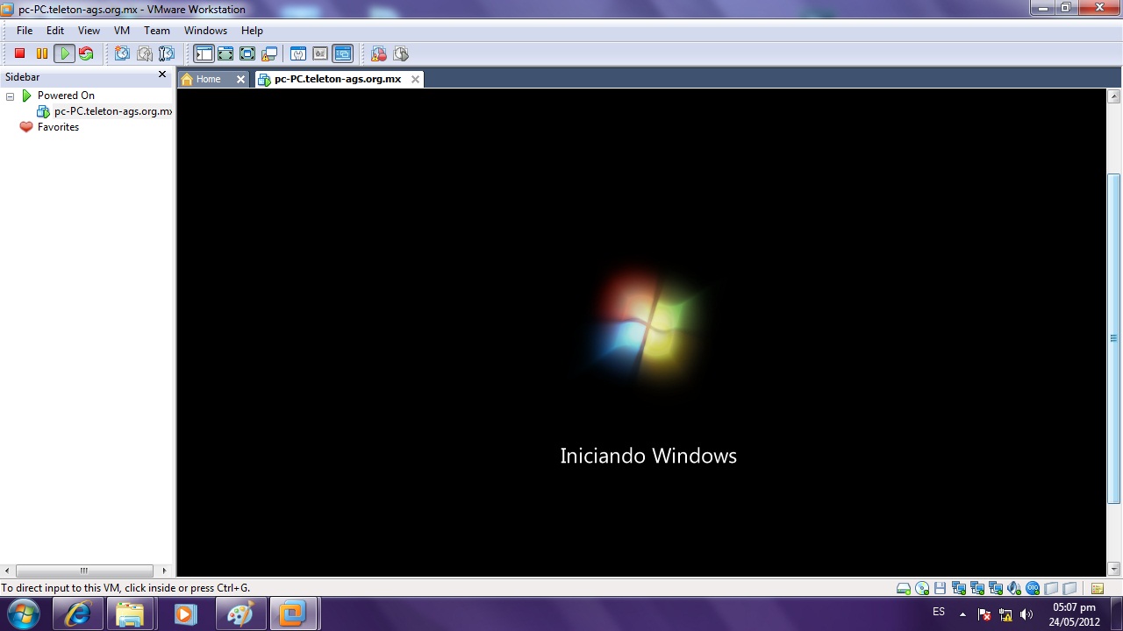Click the floppy drive status icon

(941, 588)
